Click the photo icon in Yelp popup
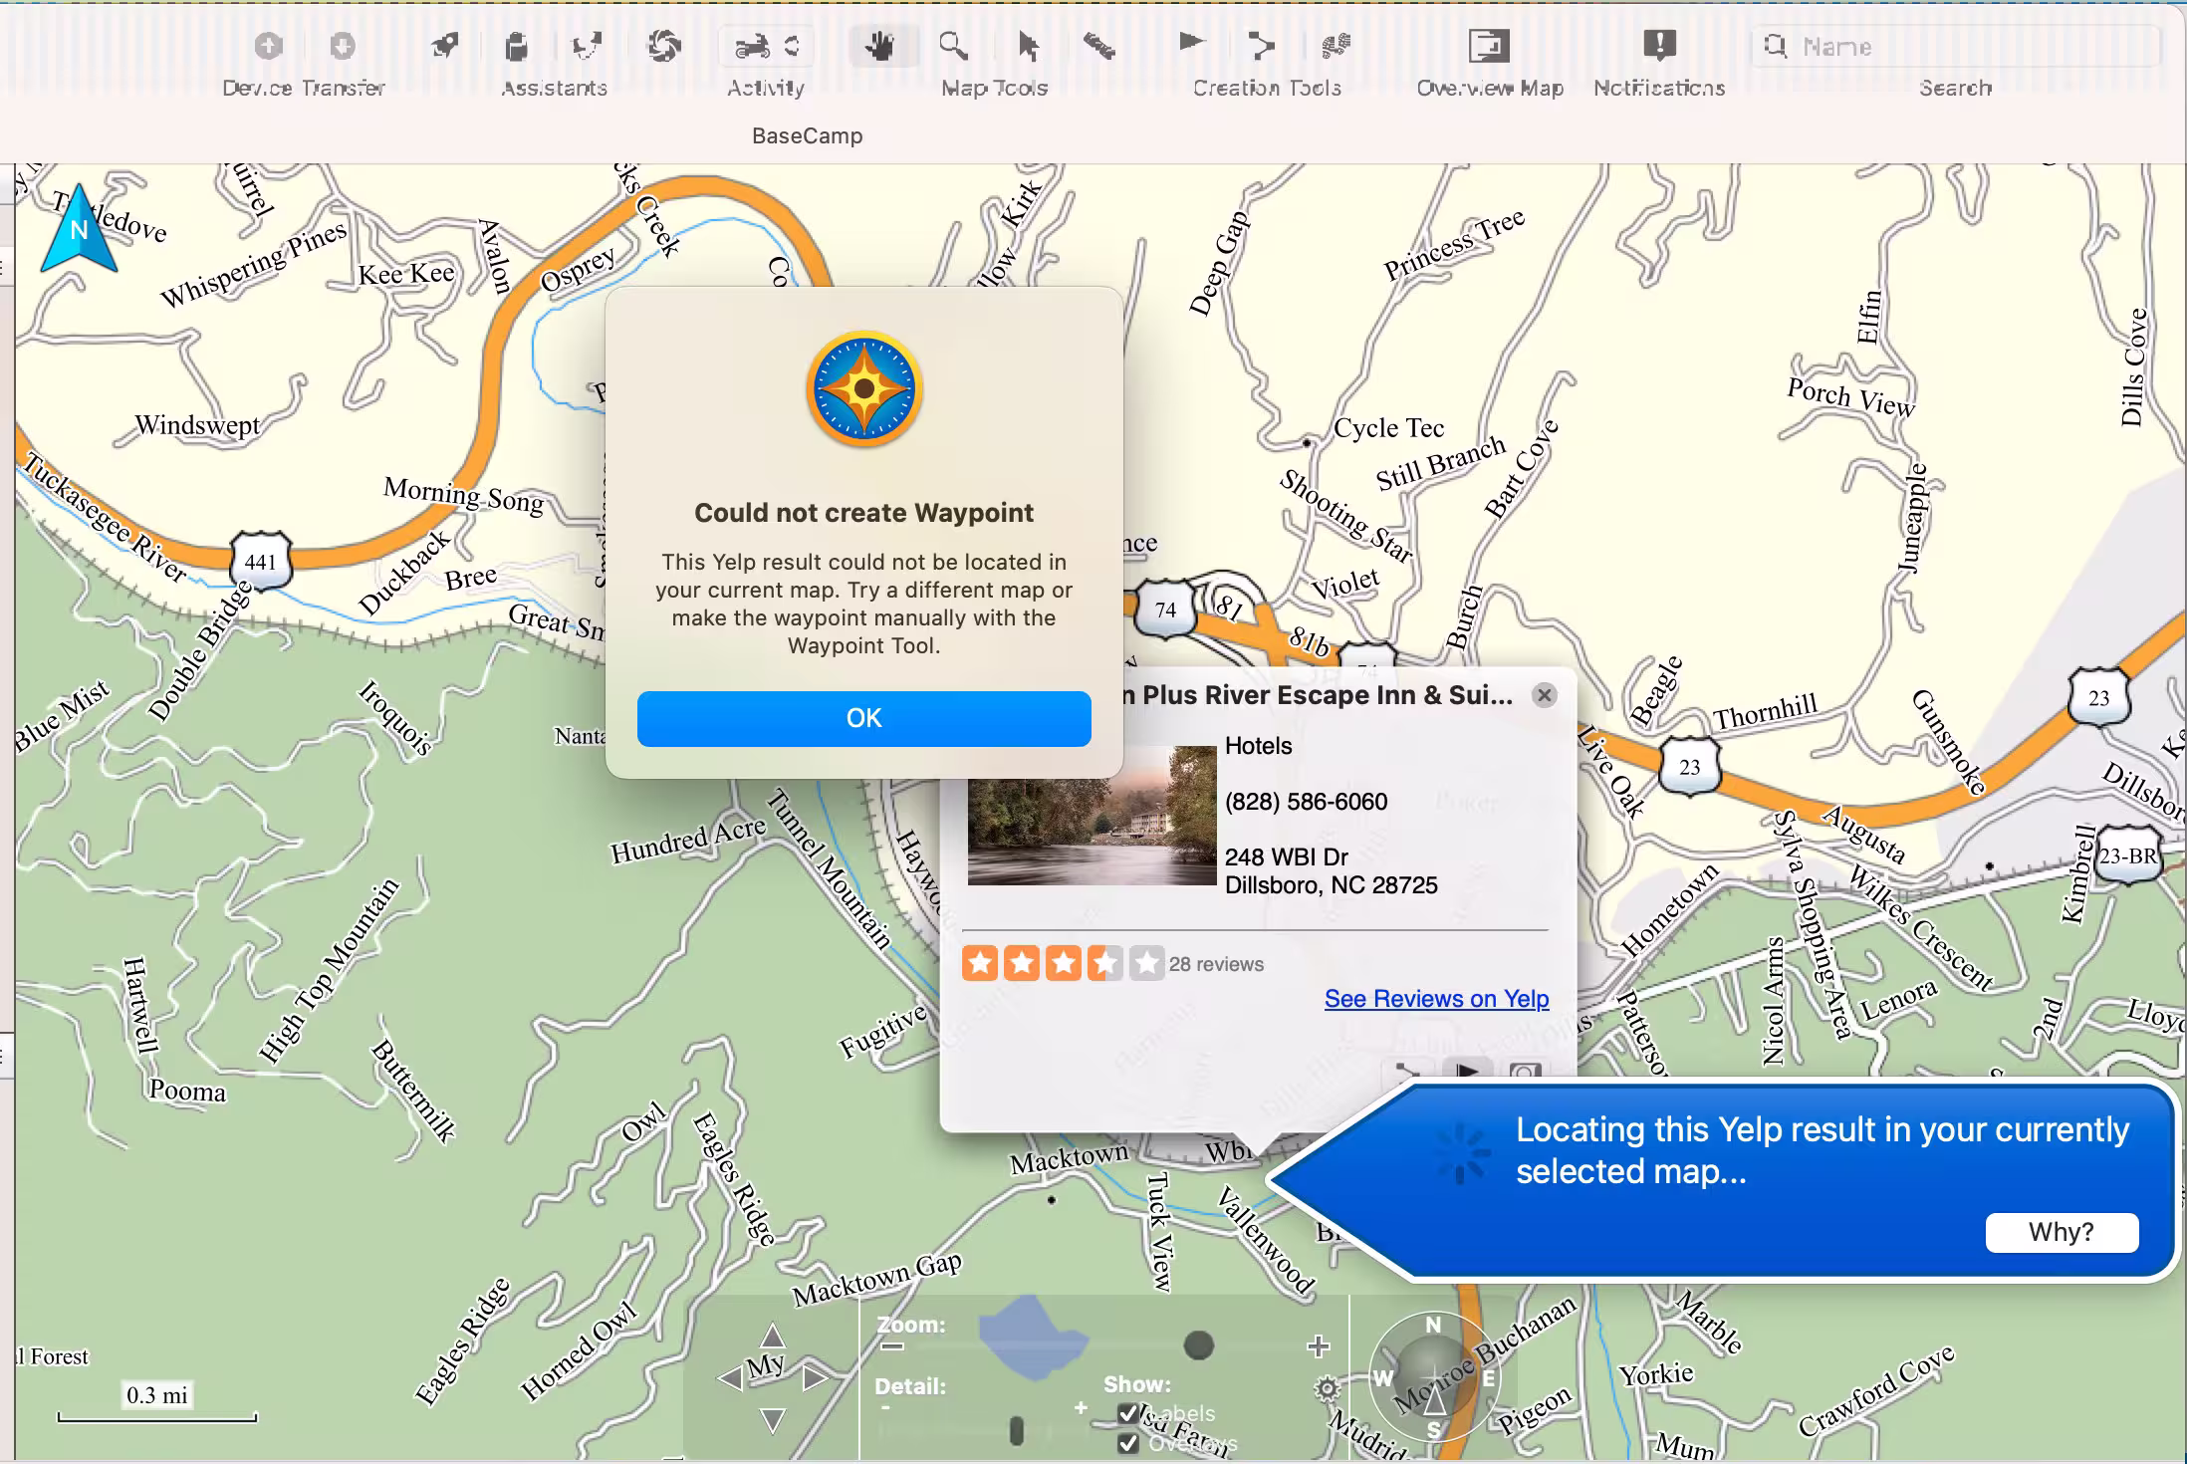This screenshot has height=1464, width=2187. pos(1526,1073)
